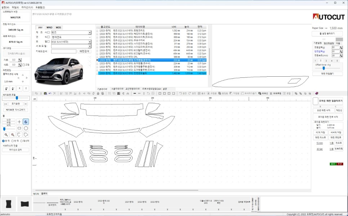Click the zoom in magnifier icon
This screenshot has height=216, width=348.
13,135
